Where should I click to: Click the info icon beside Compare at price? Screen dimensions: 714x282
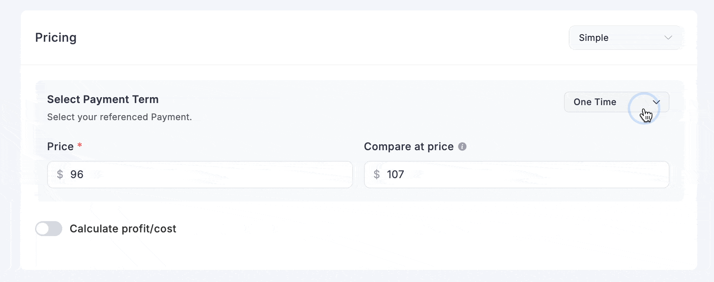coord(462,146)
